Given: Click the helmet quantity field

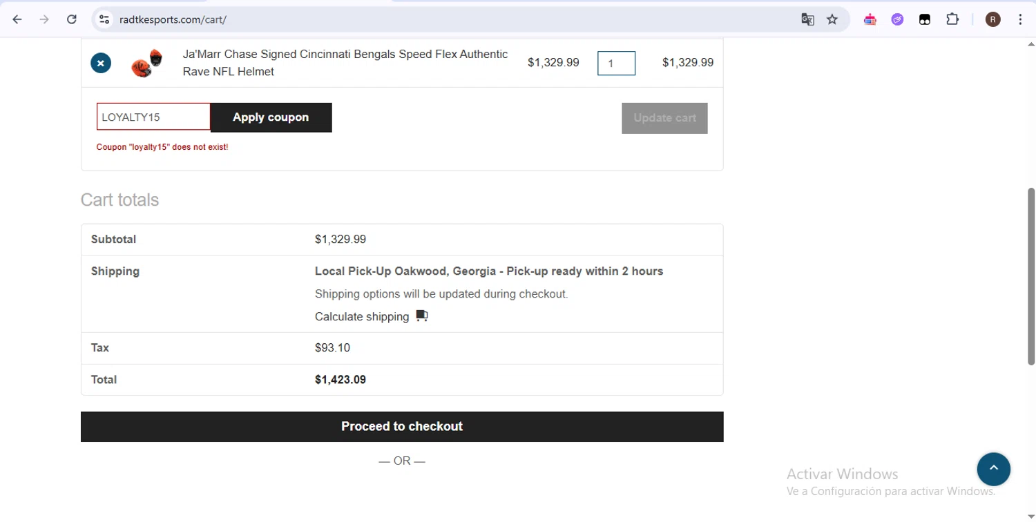Looking at the screenshot, I should pos(616,64).
